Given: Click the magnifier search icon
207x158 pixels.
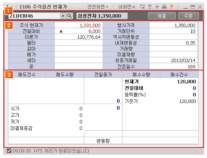Looking at the screenshot, I should point(69,16).
